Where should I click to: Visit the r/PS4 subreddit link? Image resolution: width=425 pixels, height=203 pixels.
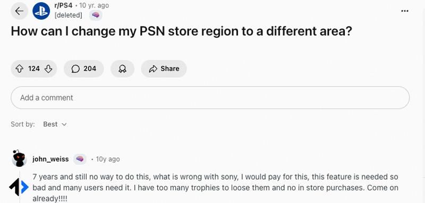[63, 5]
